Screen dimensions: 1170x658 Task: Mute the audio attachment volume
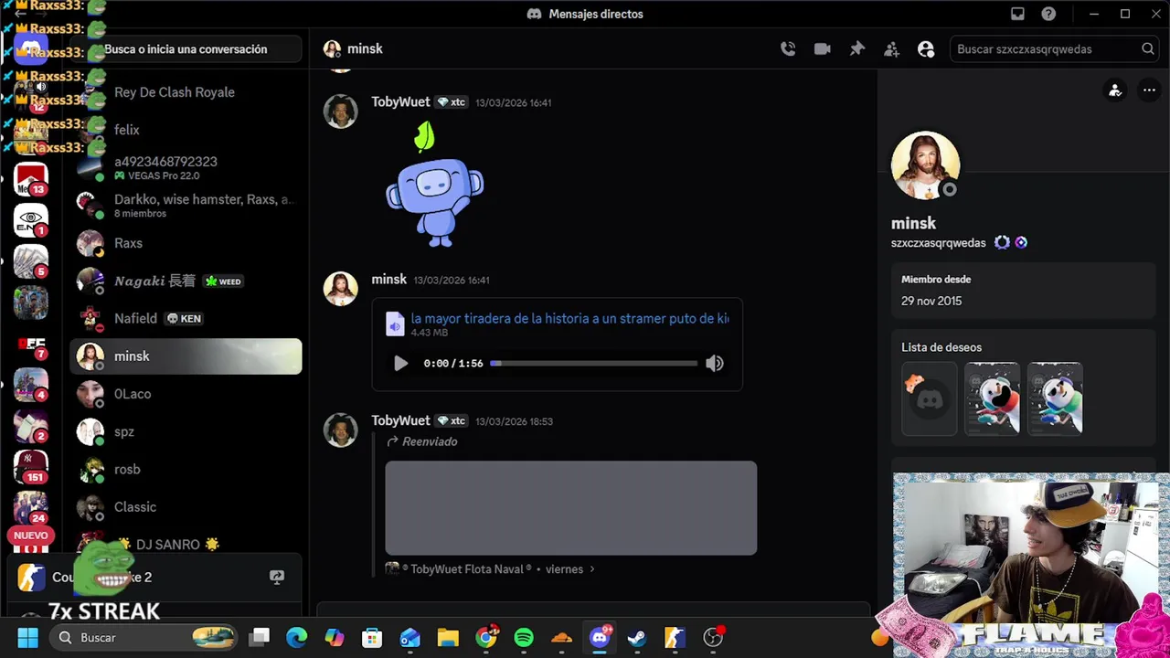pos(715,363)
